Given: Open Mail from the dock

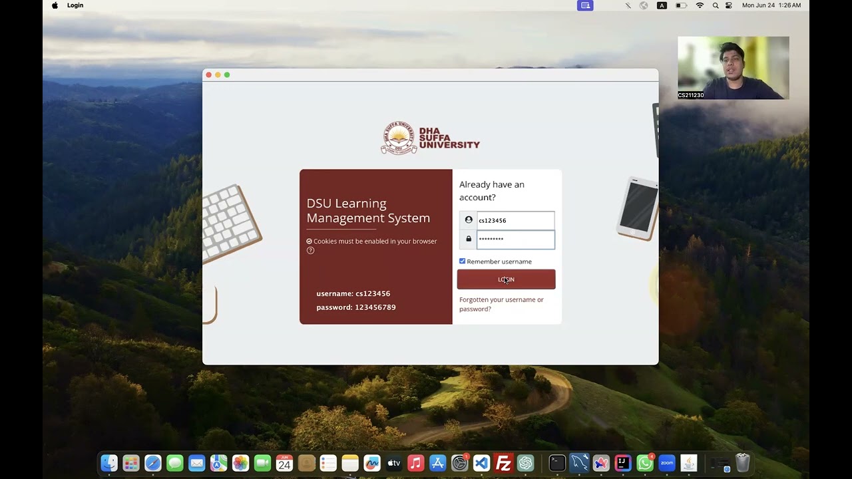Looking at the screenshot, I should coord(196,463).
